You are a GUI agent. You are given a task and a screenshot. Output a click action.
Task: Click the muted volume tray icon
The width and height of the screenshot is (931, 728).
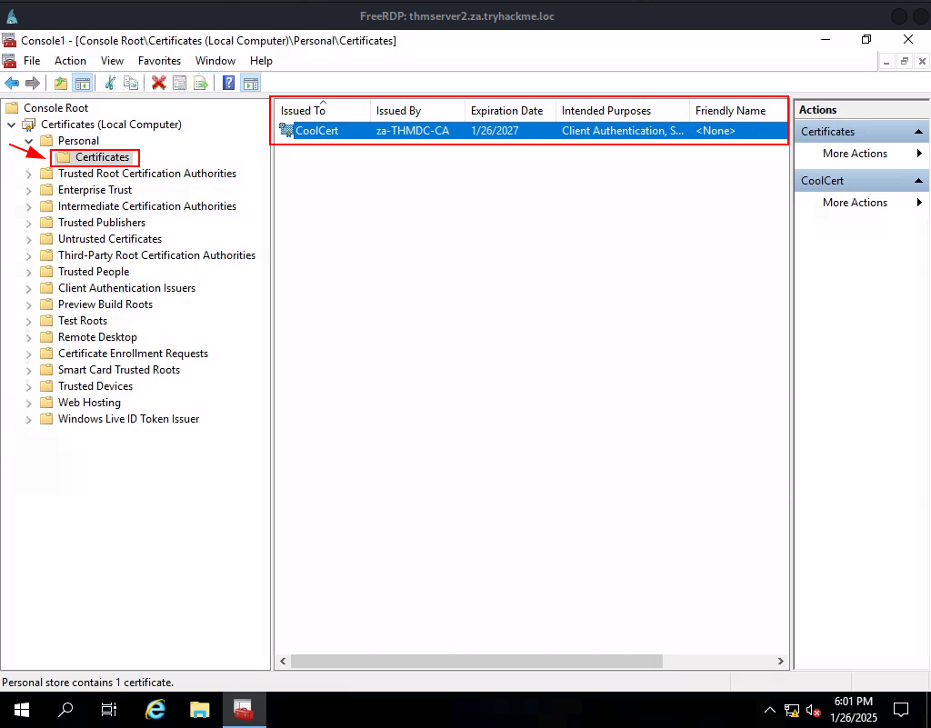point(813,710)
